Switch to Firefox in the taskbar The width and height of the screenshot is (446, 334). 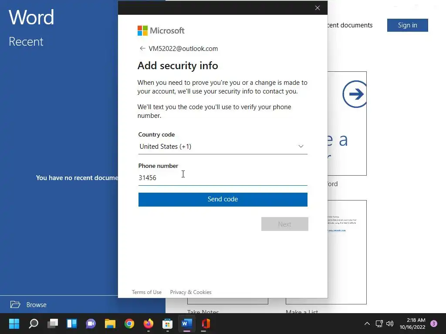coord(148,324)
